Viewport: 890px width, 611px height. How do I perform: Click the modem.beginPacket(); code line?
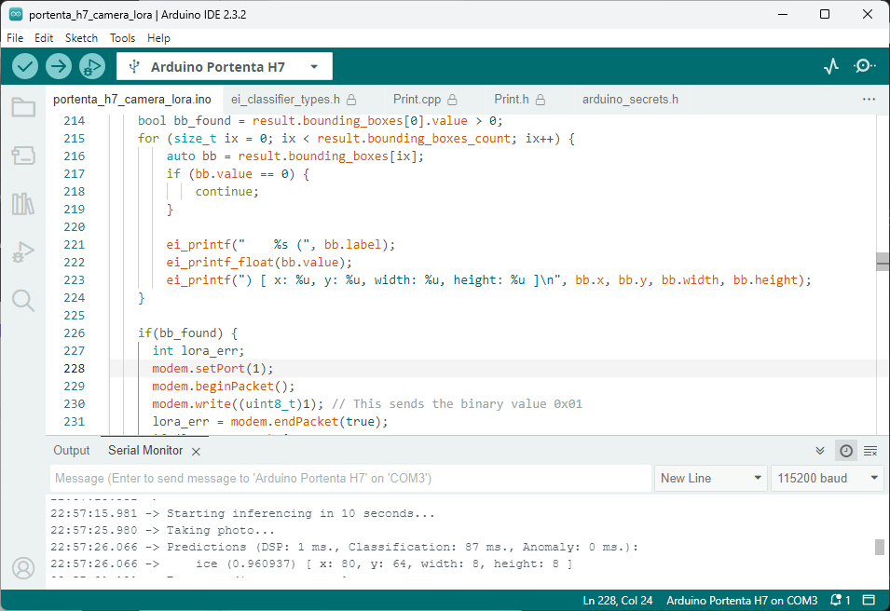[223, 387]
